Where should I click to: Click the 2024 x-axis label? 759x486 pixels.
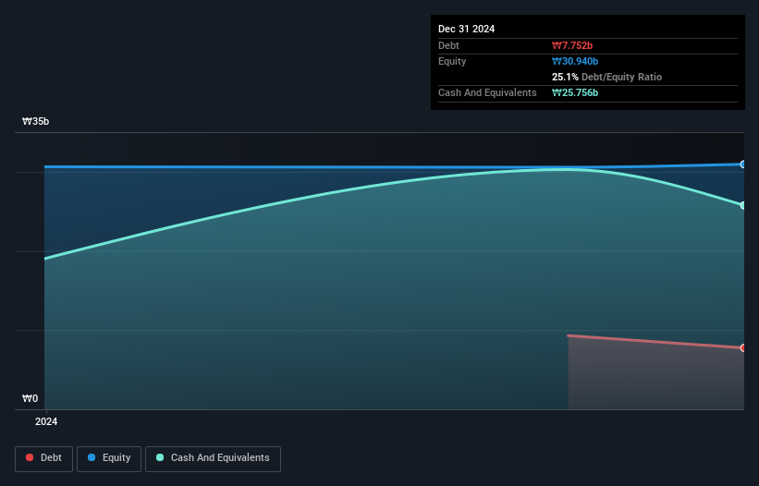(46, 421)
